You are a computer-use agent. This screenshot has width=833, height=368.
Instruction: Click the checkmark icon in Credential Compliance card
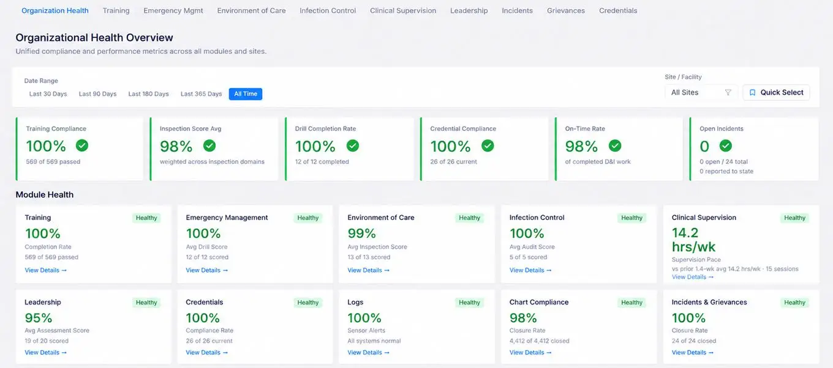pyautogui.click(x=488, y=145)
